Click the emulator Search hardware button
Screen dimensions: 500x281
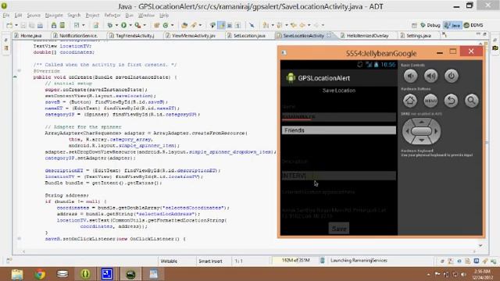471,101
